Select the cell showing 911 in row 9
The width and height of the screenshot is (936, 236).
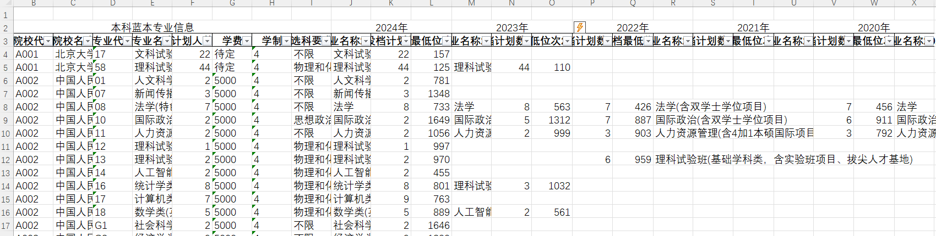point(874,120)
